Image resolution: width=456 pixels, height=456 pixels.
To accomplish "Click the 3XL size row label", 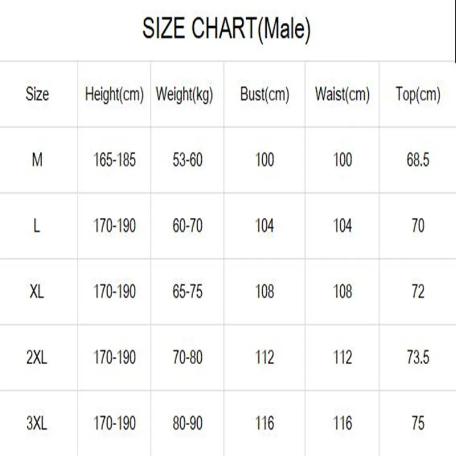I will pos(38,424).
